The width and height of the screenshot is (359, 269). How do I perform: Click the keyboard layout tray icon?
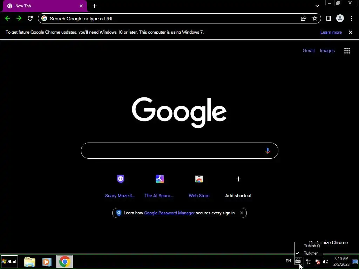tap(298, 261)
